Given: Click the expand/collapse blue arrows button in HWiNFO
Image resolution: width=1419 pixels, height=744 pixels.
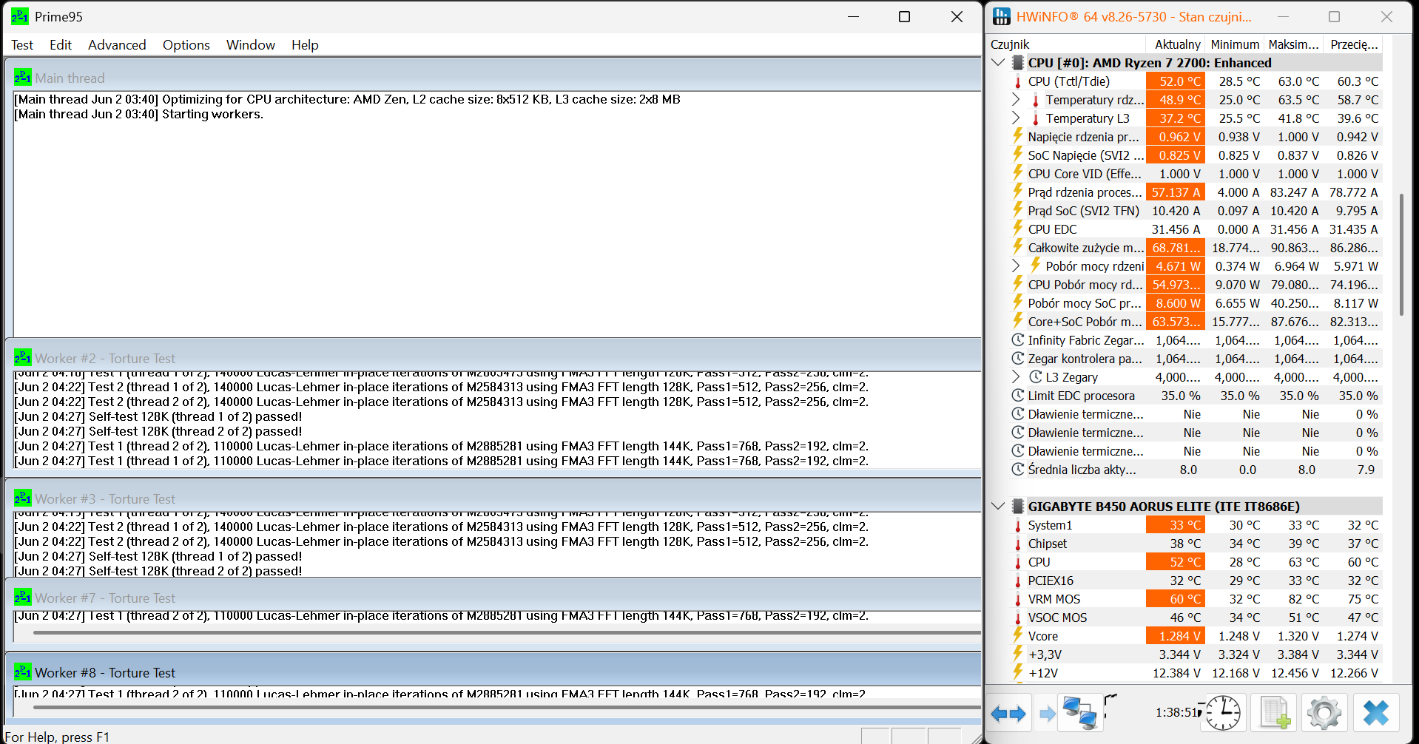Looking at the screenshot, I should point(1008,714).
